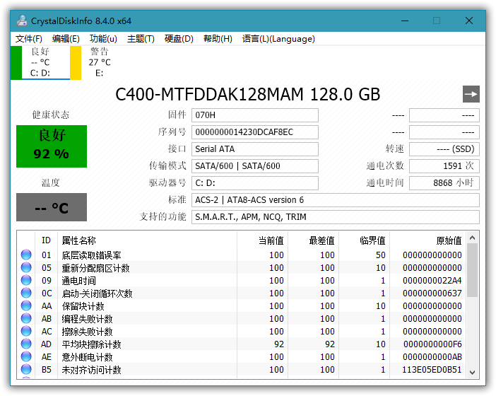Viewport: 496px width, 396px height.
Task: Open the 主题(T) menu
Action: (x=141, y=39)
